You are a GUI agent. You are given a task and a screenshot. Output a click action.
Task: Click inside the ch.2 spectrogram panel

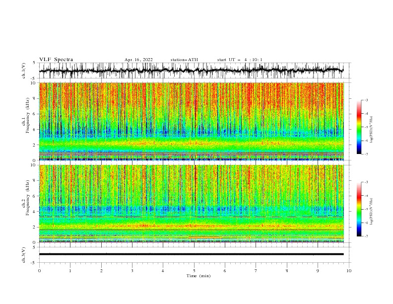[x=192, y=204]
